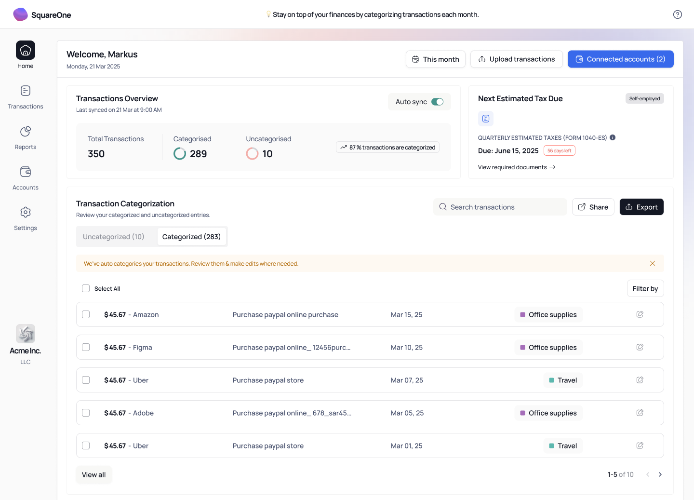Screen dimensions: 694x500
Task: Open Figma's Office supplies category tag
Action: tap(548, 347)
